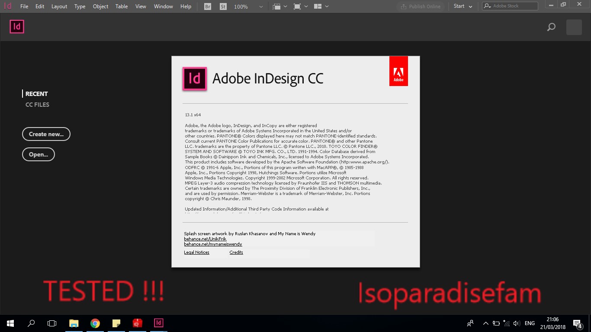Image resolution: width=591 pixels, height=332 pixels.
Task: Open the Window menu
Action: tap(164, 6)
